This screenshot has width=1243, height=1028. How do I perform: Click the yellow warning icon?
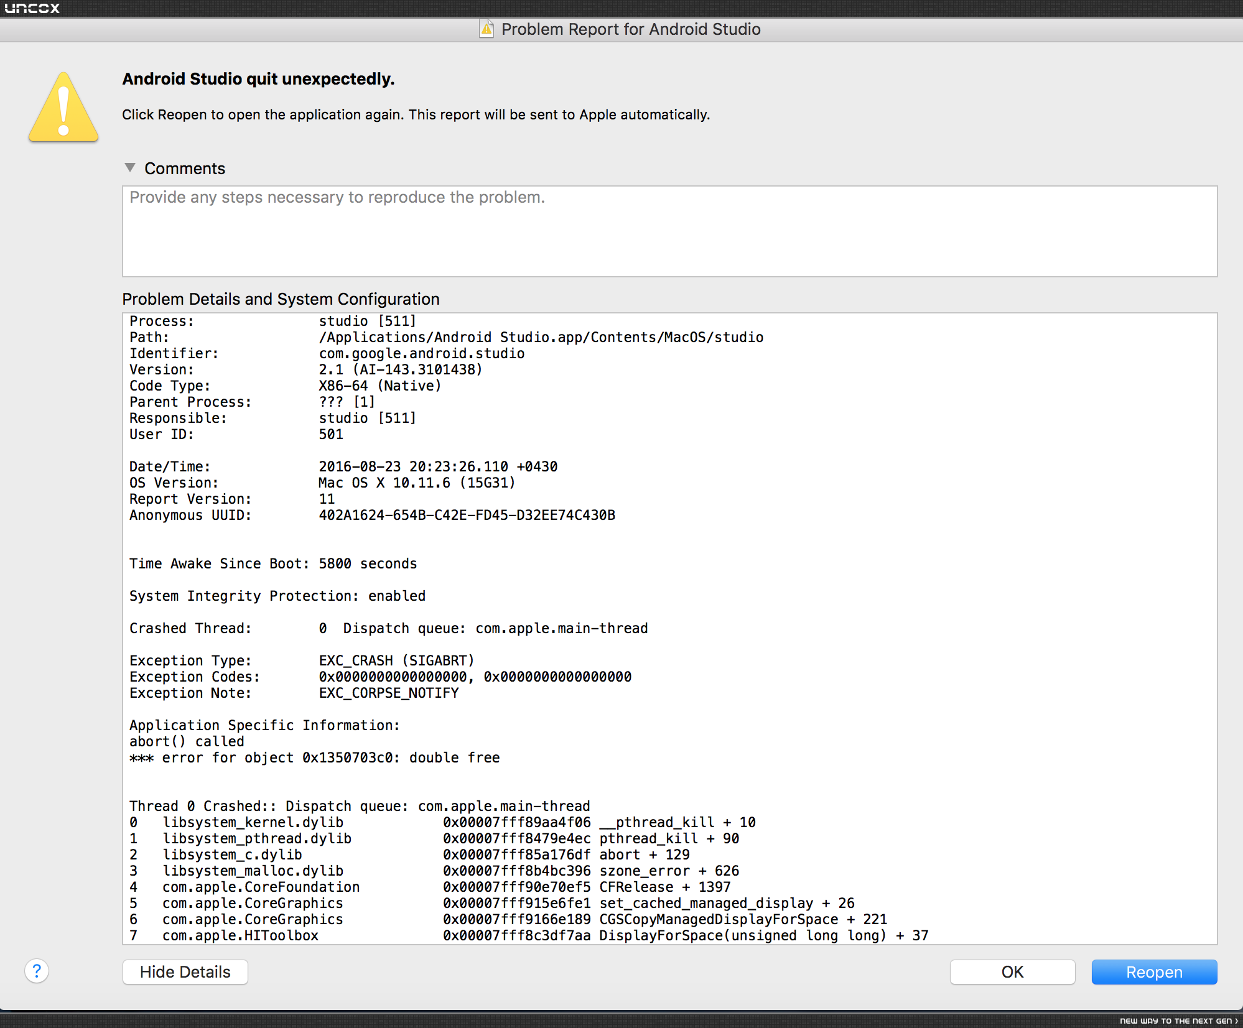(x=63, y=107)
